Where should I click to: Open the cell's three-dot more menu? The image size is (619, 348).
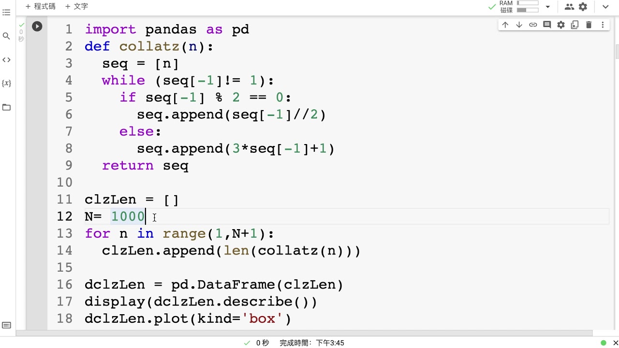(603, 25)
